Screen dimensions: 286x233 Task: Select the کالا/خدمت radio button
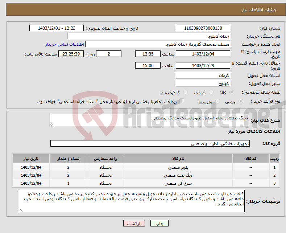[185, 92]
